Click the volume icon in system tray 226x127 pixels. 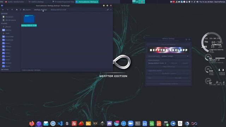tap(197, 2)
